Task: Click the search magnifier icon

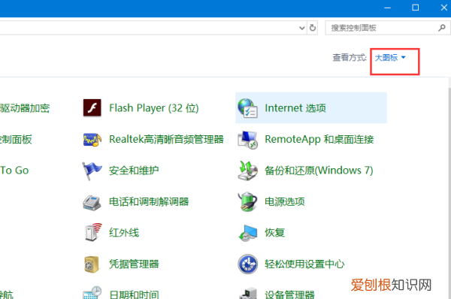Action: click(x=442, y=28)
